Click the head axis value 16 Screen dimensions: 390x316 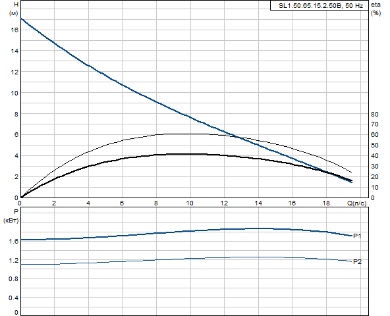14,30
